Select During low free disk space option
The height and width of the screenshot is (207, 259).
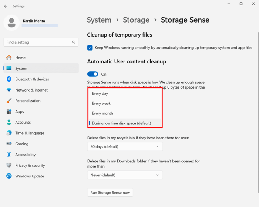(125, 123)
